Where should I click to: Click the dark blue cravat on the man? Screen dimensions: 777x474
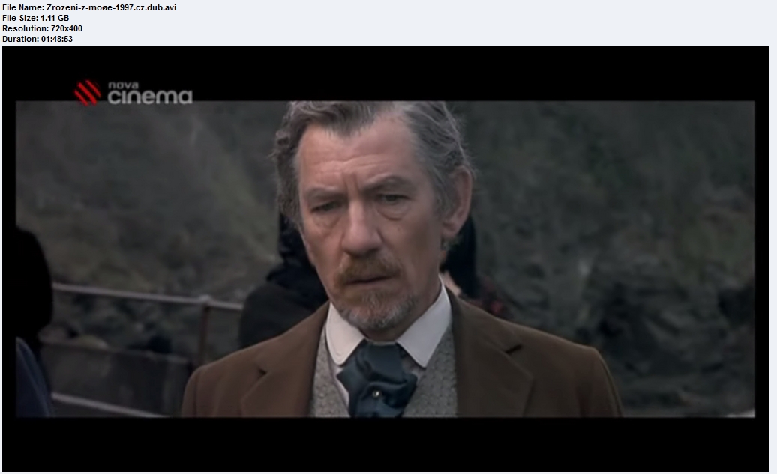375,374
